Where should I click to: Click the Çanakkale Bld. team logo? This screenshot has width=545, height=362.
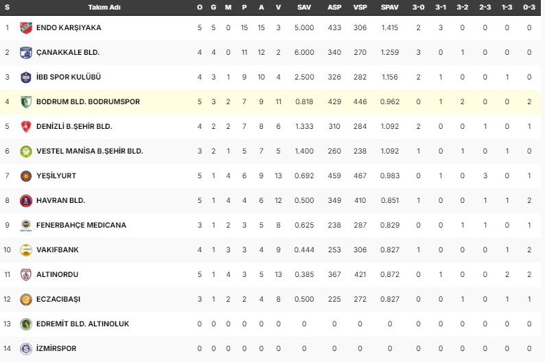coord(26,52)
